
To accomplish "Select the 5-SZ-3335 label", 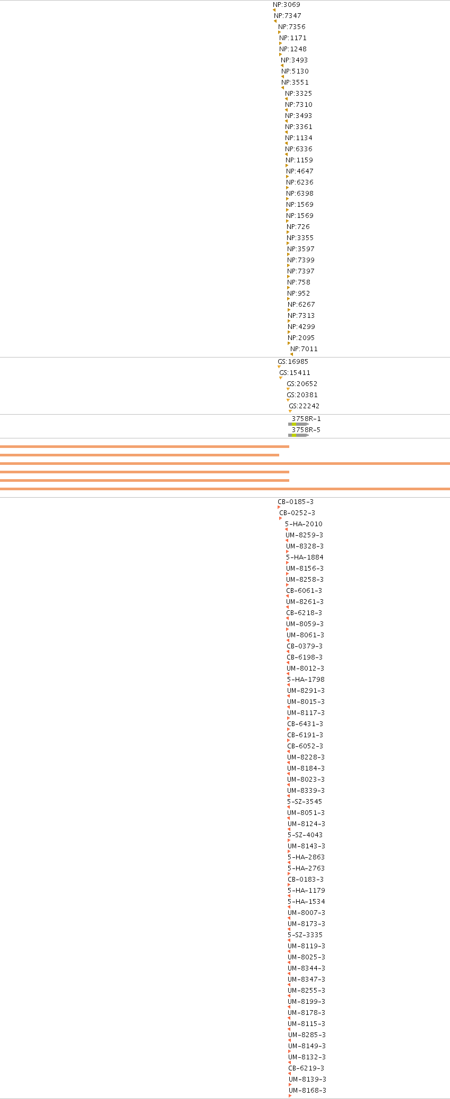I will point(306,935).
